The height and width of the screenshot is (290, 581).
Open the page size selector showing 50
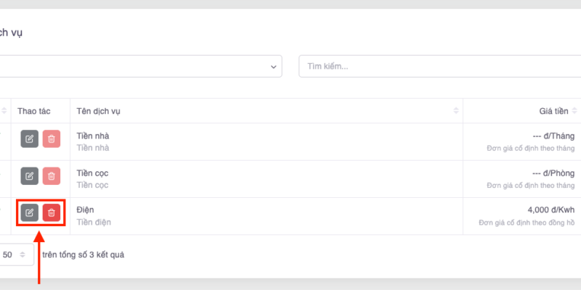pyautogui.click(x=16, y=254)
